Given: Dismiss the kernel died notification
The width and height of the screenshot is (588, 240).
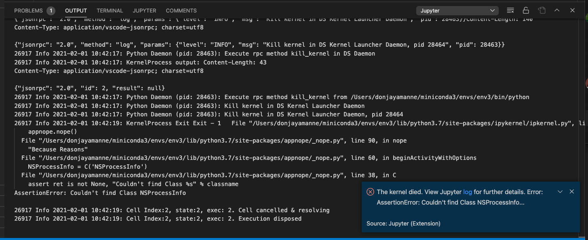Looking at the screenshot, I should (572, 192).
